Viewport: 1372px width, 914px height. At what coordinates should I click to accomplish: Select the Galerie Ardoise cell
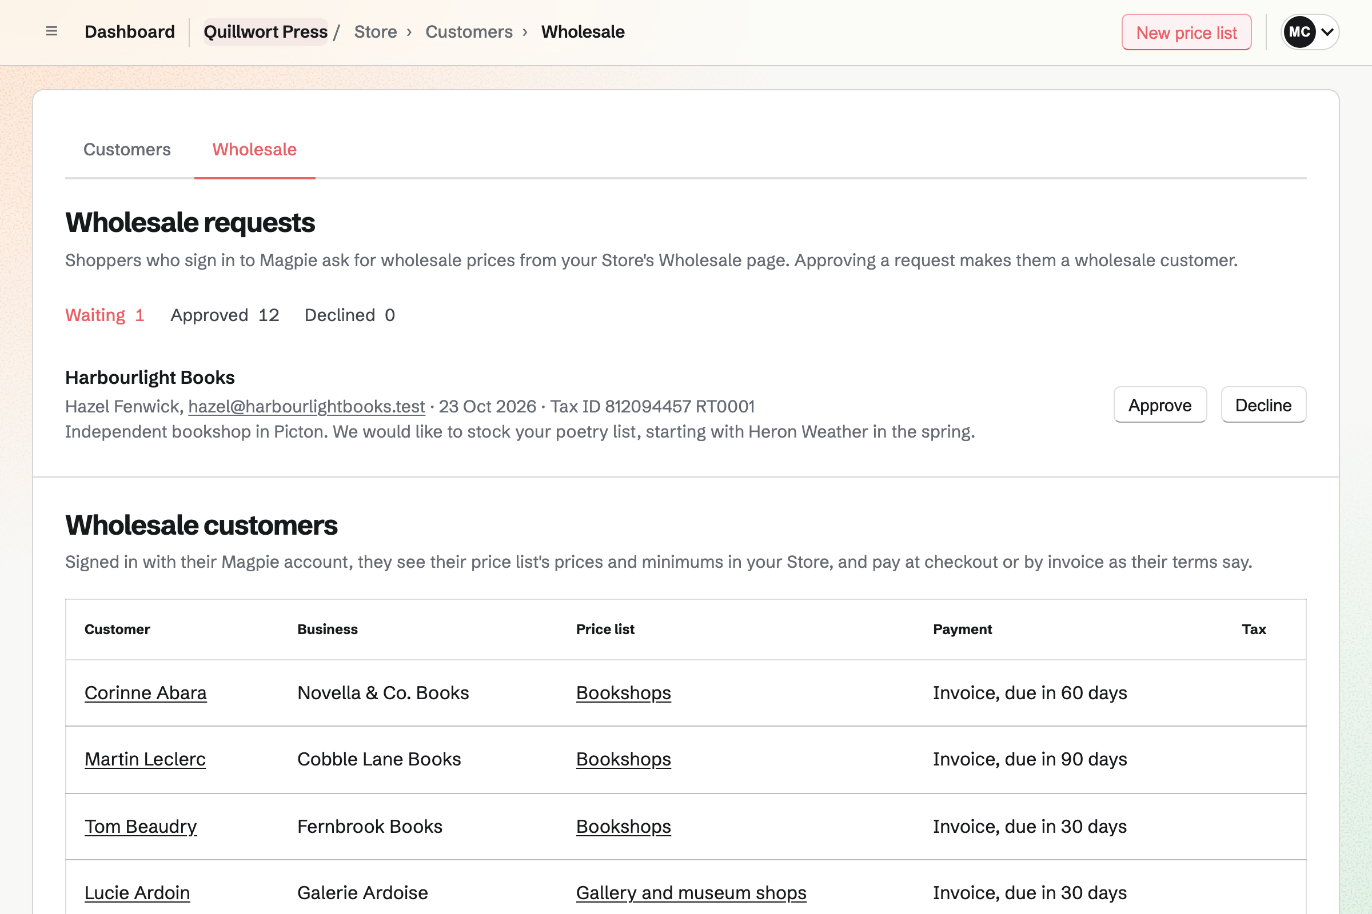[362, 892]
